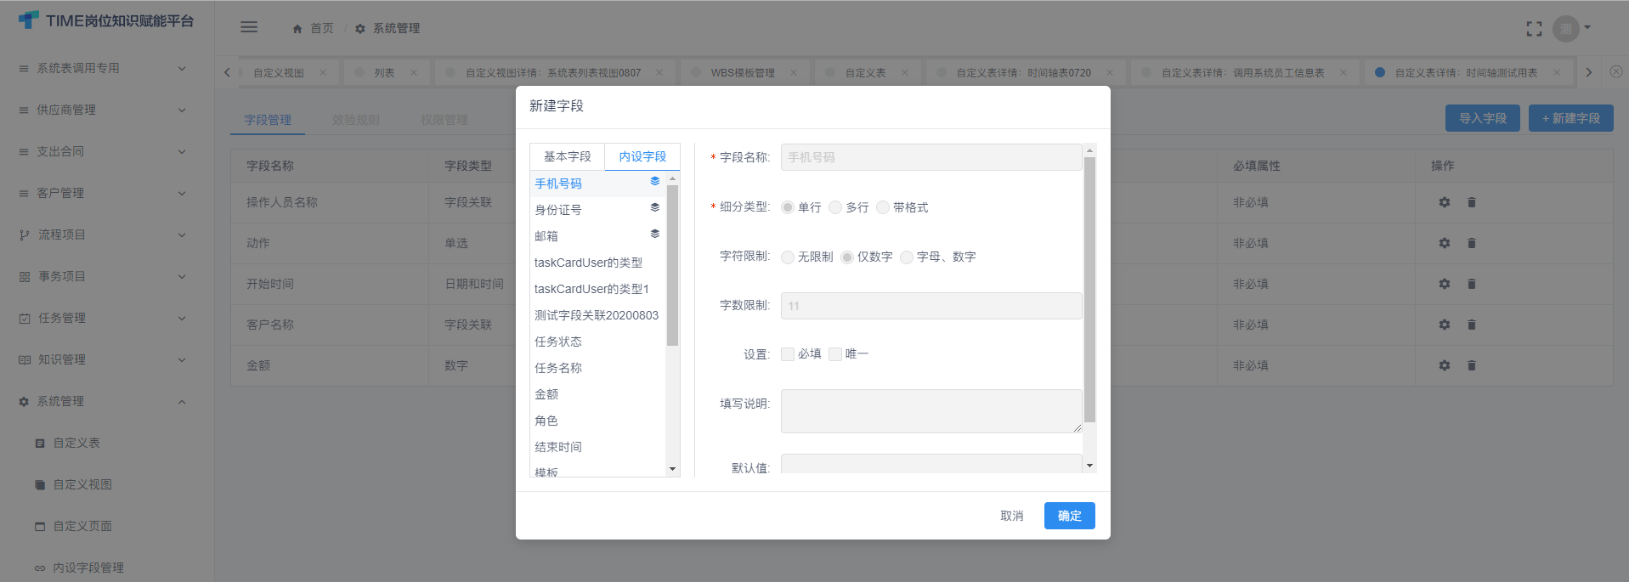
Task: Click the field list scroll-down arrow
Action: pos(672,469)
